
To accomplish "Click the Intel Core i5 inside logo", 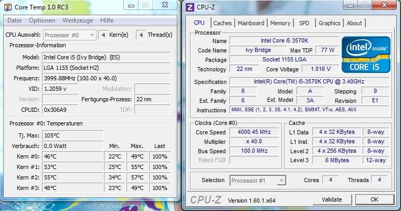I will pos(366,55).
